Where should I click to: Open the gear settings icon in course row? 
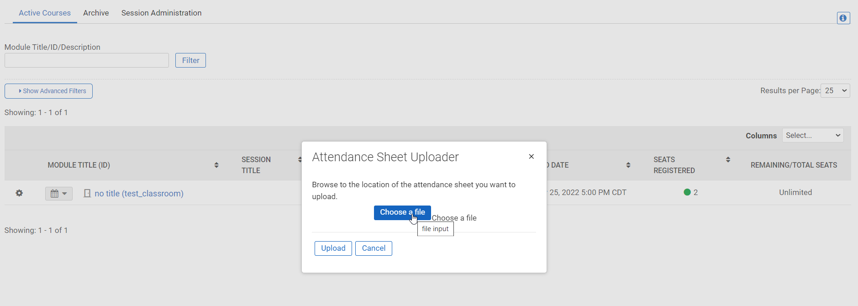(19, 193)
